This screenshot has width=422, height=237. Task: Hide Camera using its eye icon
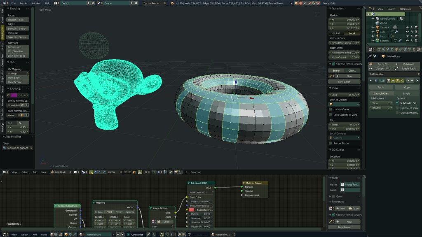407,28
